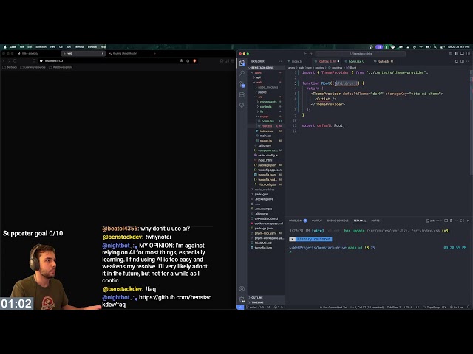Click the Explorer more actions ellipsis
The width and height of the screenshot is (473, 354).
coord(280,61)
